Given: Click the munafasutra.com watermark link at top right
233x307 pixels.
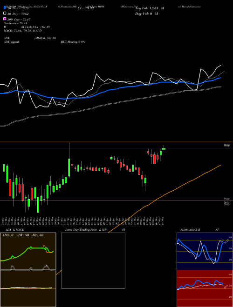Looking at the screenshot, I should pos(189,7).
